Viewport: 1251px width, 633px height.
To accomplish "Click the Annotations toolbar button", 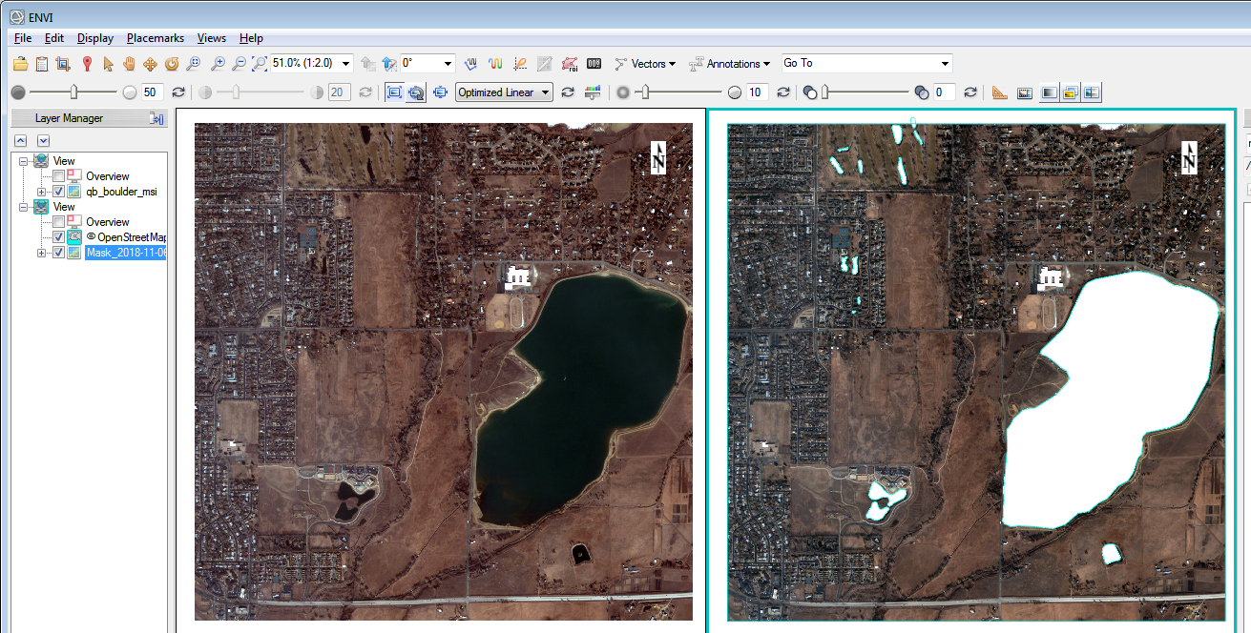I will pyautogui.click(x=730, y=64).
